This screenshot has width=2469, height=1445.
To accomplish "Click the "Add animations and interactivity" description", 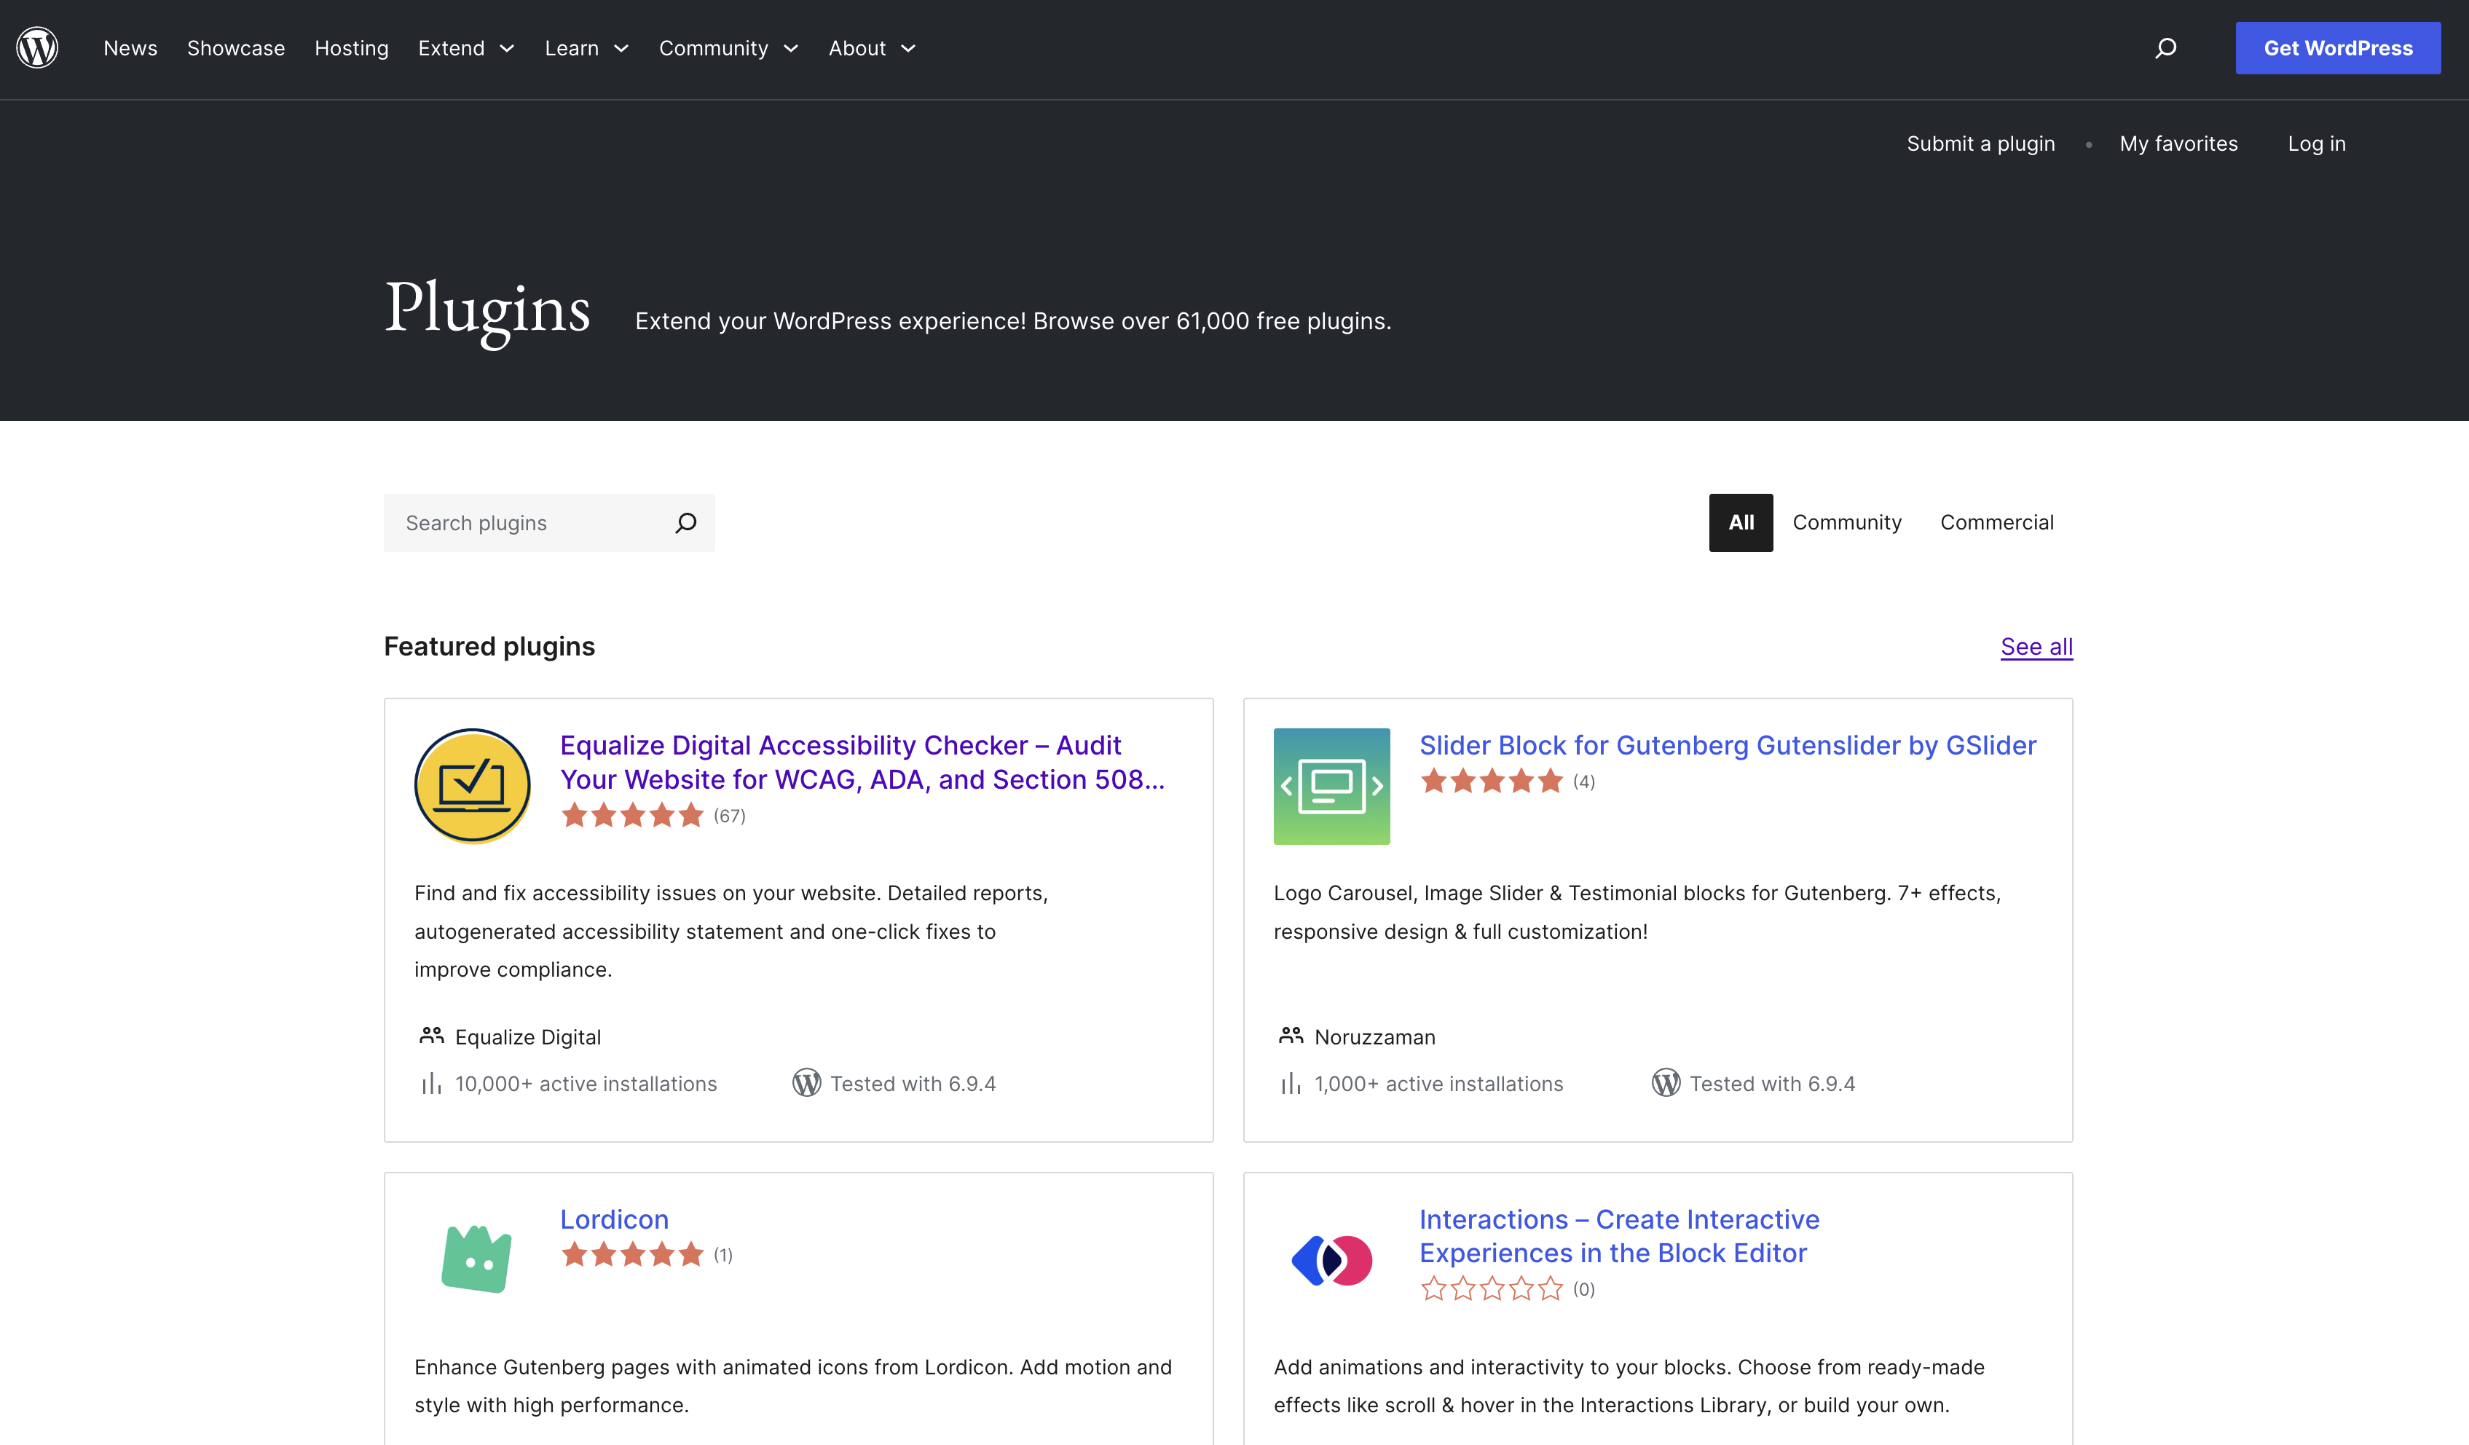I will pyautogui.click(x=1629, y=1386).
